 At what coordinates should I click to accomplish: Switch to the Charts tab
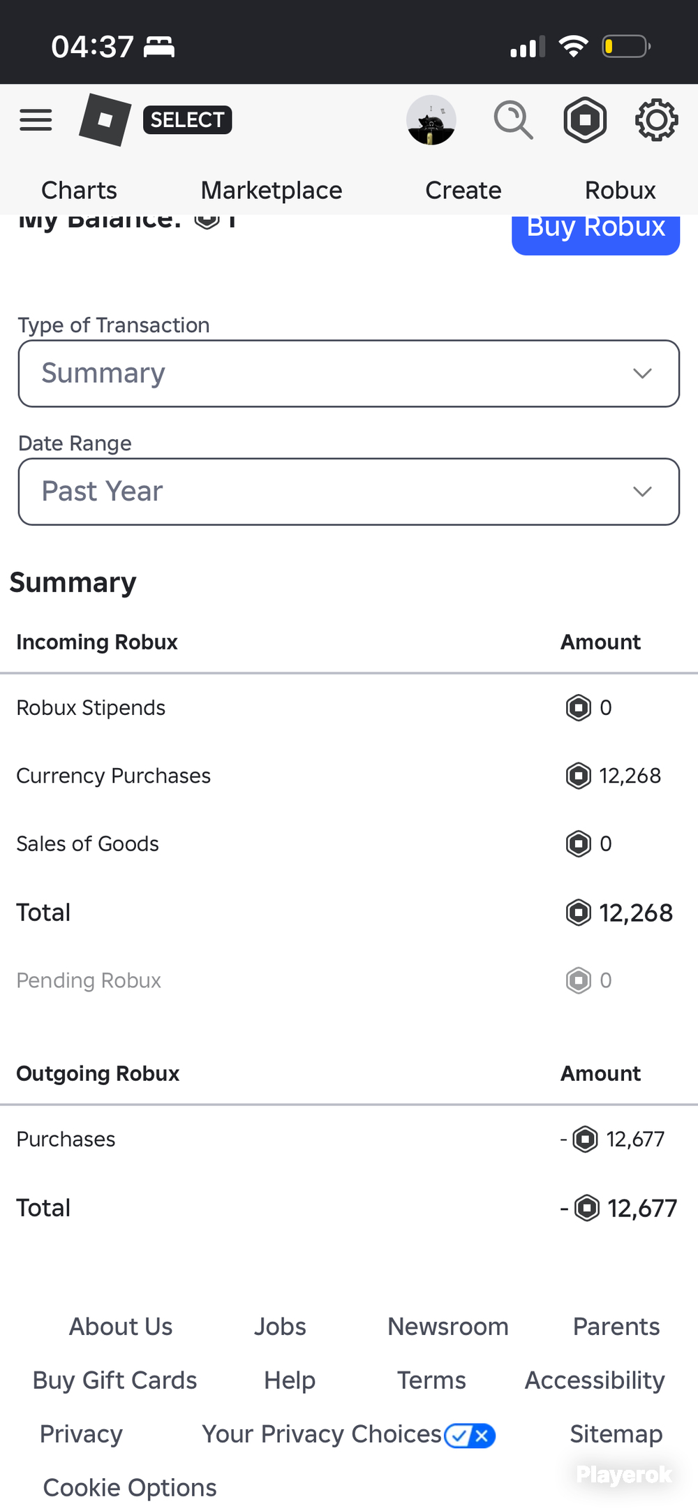(79, 190)
